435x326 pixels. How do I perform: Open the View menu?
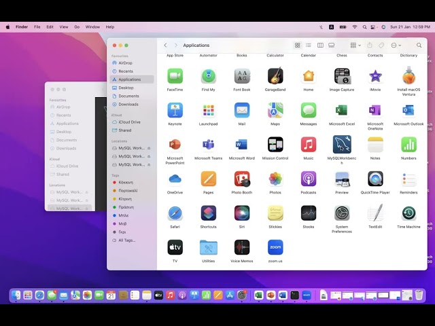pos(64,27)
